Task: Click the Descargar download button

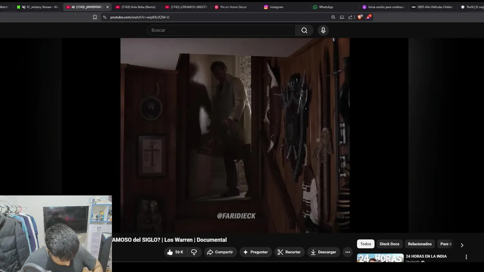Action: click(x=323, y=252)
